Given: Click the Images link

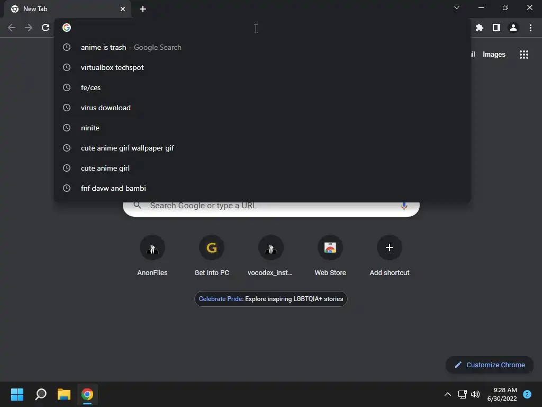Looking at the screenshot, I should (x=494, y=55).
